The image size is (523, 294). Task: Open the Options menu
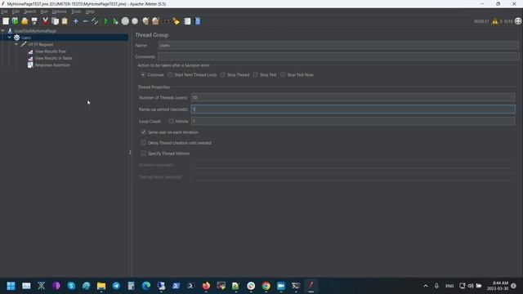pos(60,11)
